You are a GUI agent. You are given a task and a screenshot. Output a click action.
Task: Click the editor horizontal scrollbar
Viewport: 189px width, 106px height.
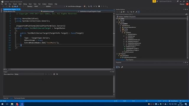pos(61,69)
